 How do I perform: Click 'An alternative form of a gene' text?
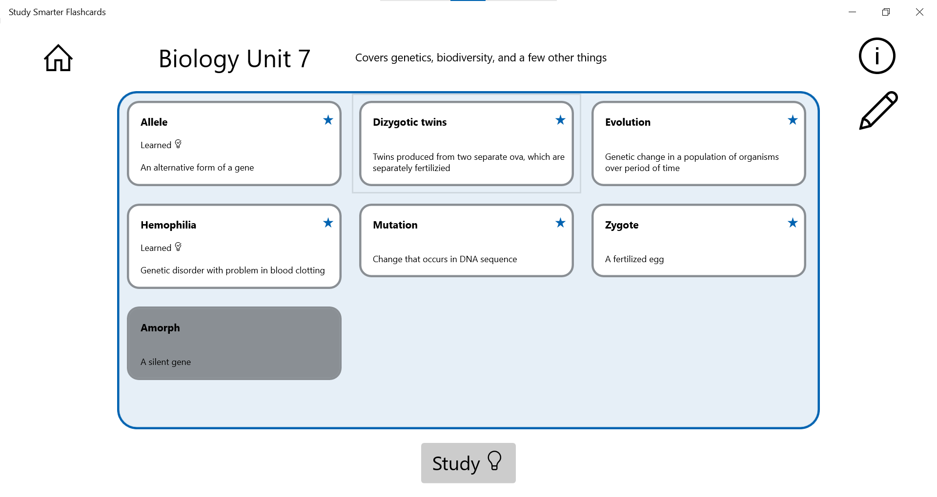coord(197,168)
